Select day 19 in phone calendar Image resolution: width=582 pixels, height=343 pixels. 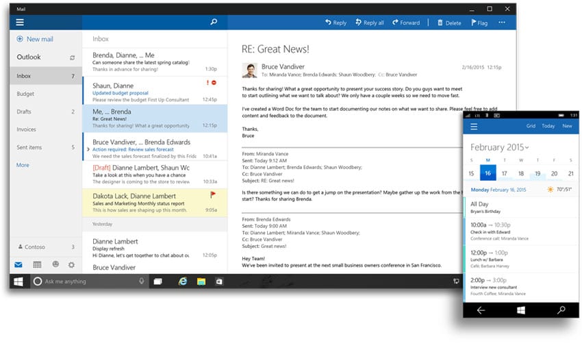(x=537, y=174)
